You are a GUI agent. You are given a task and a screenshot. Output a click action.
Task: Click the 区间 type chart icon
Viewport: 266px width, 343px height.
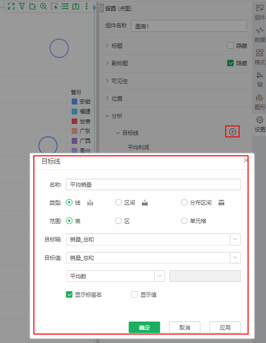(145, 203)
